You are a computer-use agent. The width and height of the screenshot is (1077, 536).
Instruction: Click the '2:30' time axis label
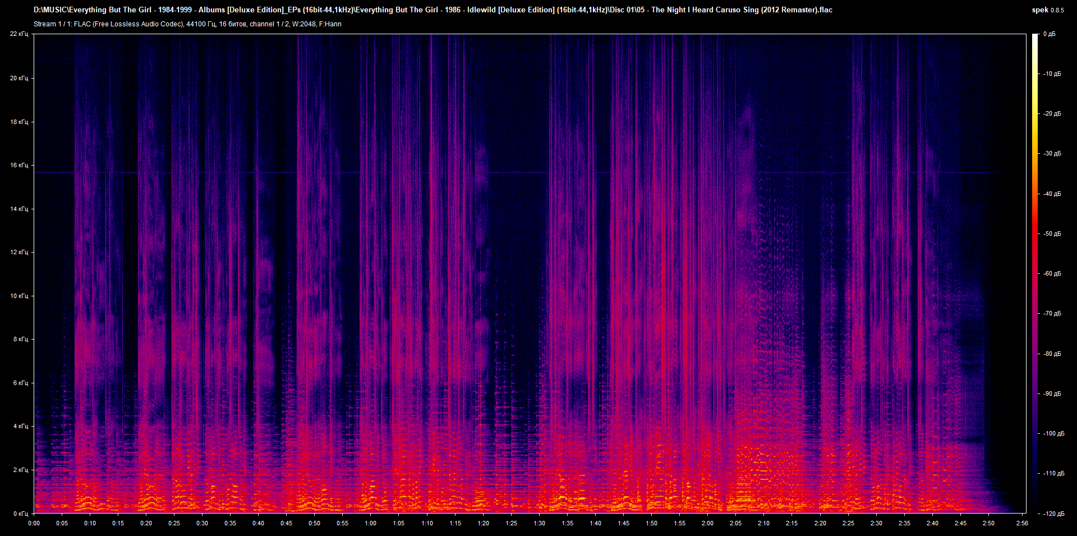(876, 523)
